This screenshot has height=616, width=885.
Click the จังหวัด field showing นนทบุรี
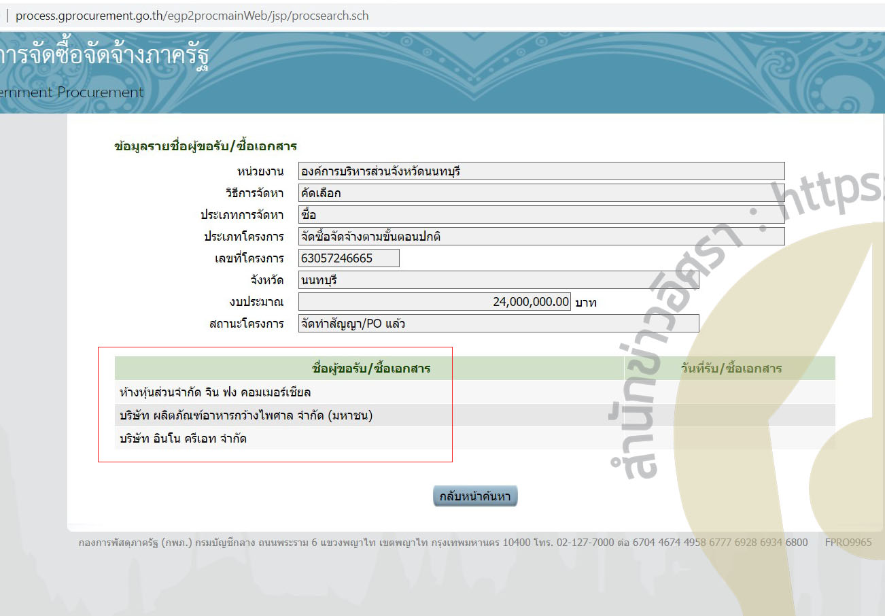coord(498,280)
